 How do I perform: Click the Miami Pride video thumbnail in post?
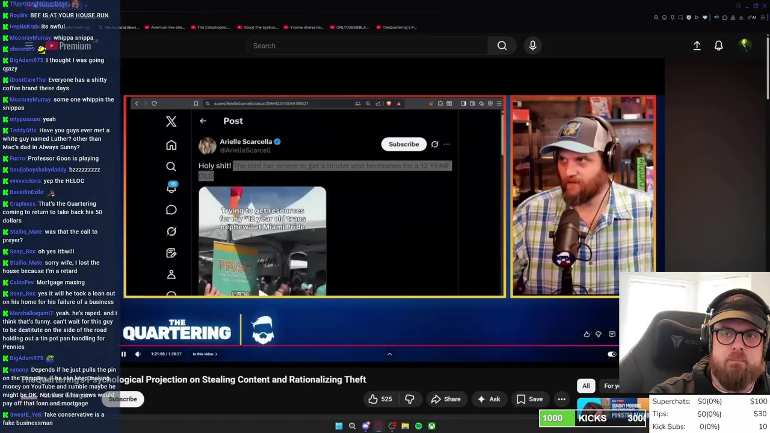coord(262,241)
